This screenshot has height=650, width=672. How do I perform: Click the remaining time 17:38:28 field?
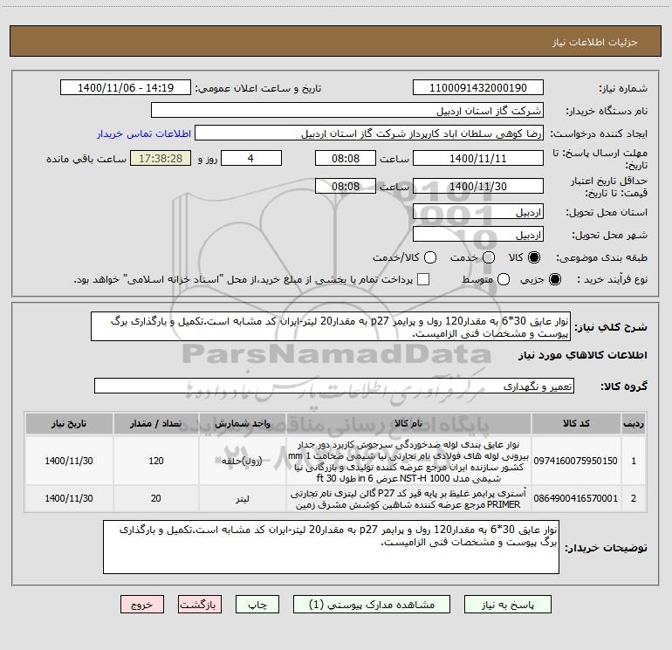[x=161, y=158]
